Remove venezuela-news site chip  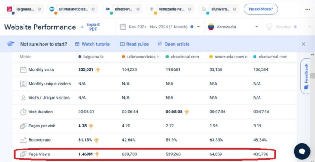(x=189, y=9)
